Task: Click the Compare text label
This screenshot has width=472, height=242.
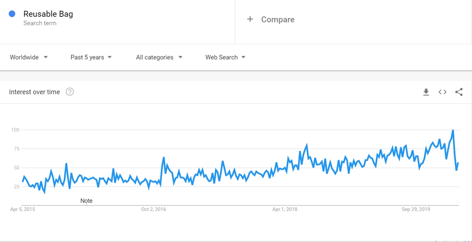Action: tap(278, 20)
